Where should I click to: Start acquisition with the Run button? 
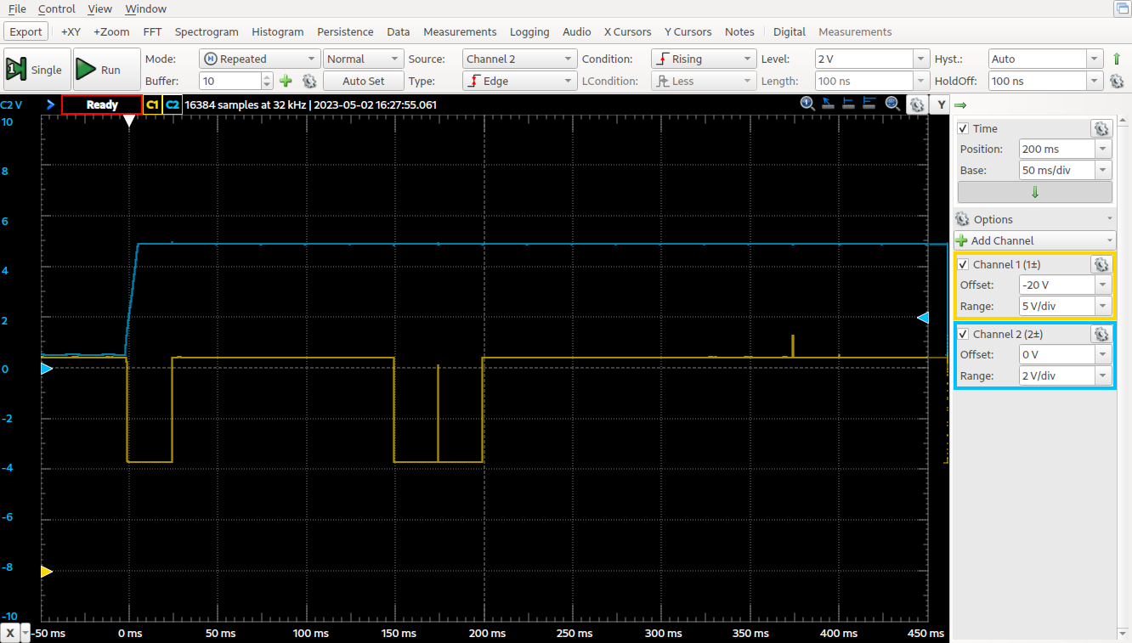pos(107,70)
